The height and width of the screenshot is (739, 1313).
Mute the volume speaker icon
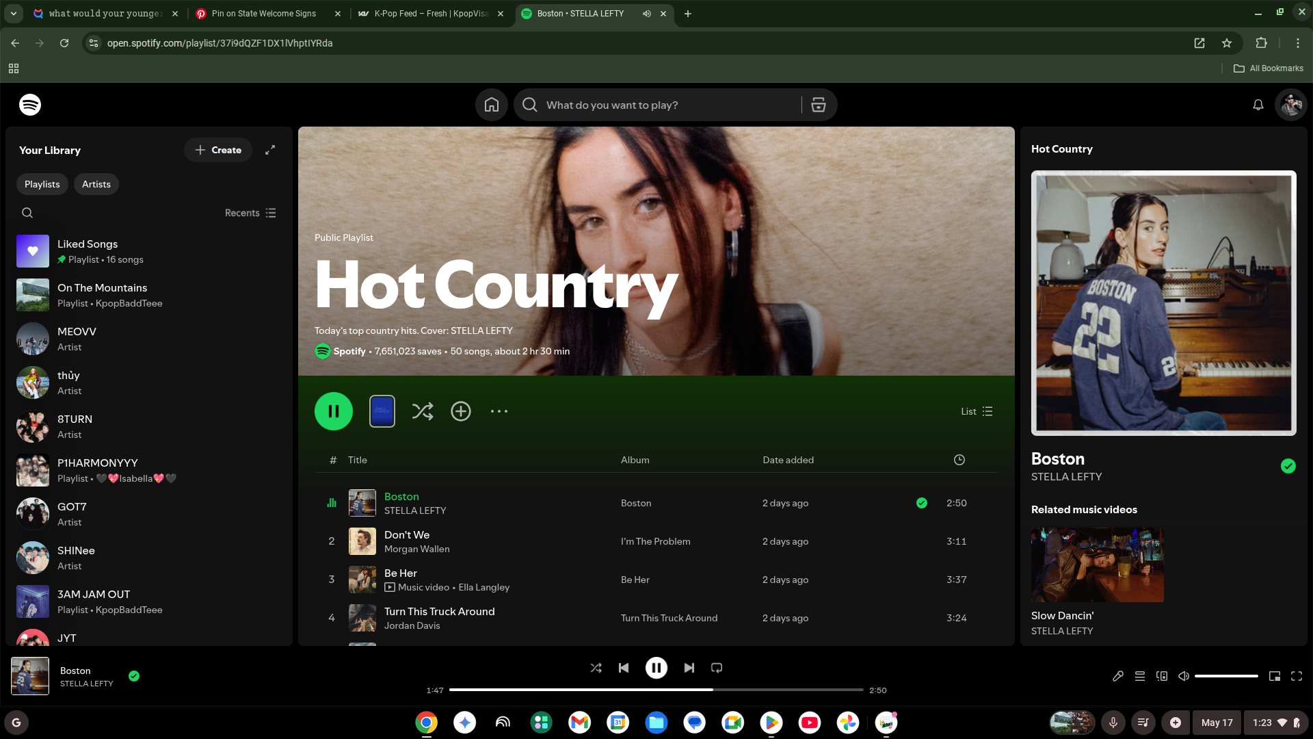coord(1184,676)
